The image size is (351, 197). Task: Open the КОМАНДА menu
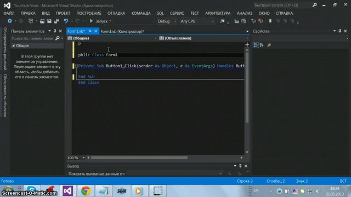141,13
